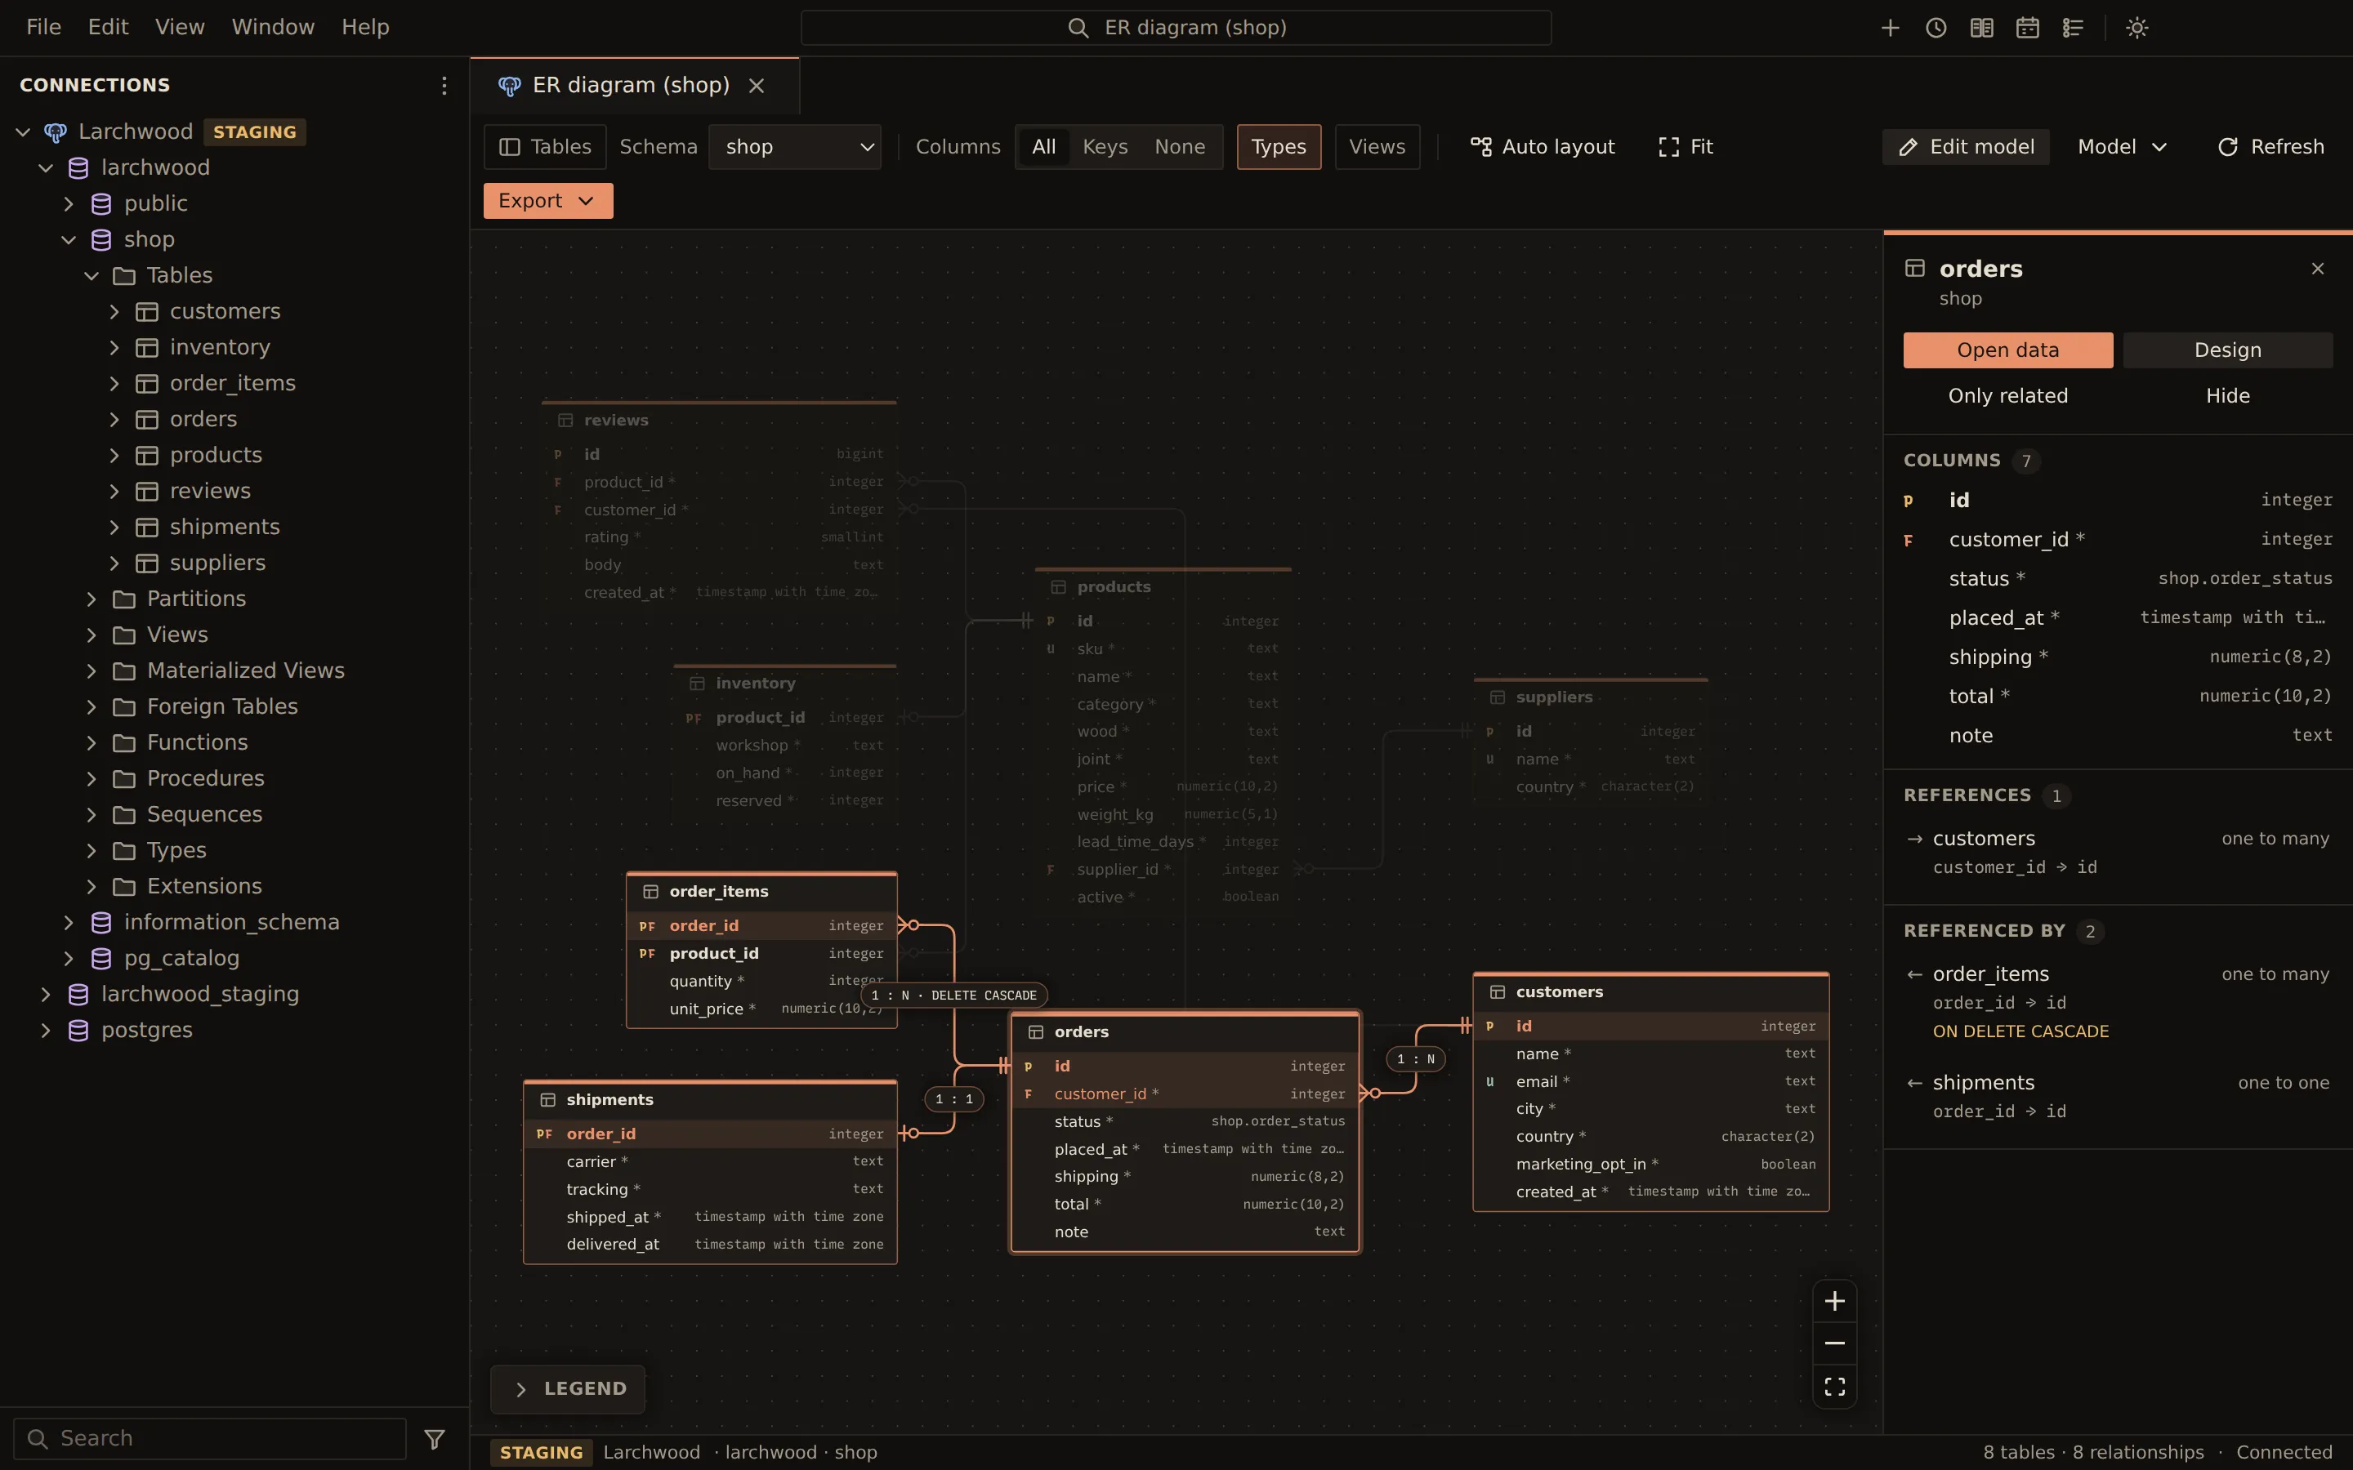The image size is (2353, 1470).
Task: Click the task list icon in top bar
Action: (2073, 27)
